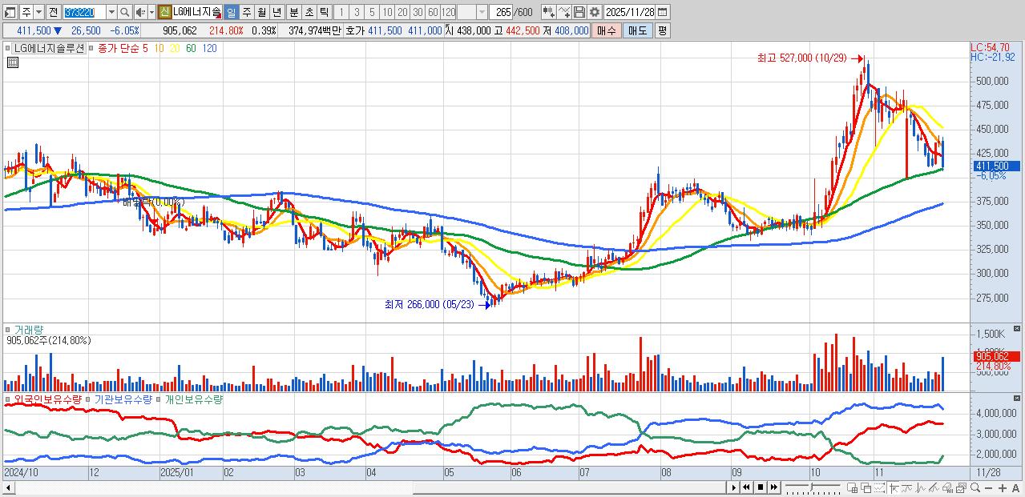Click the fast-forward button on bottom bar
The height and width of the screenshot is (497, 1025).
(774, 487)
